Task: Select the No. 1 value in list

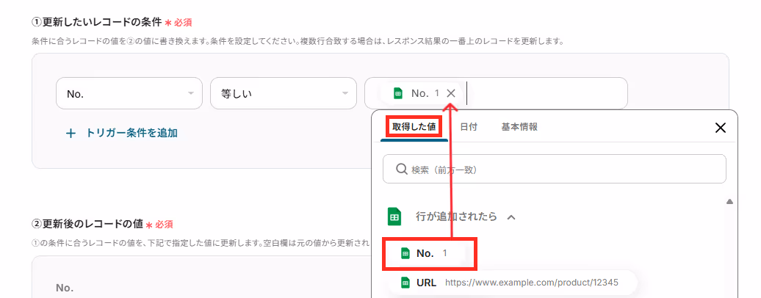Action: coord(431,253)
